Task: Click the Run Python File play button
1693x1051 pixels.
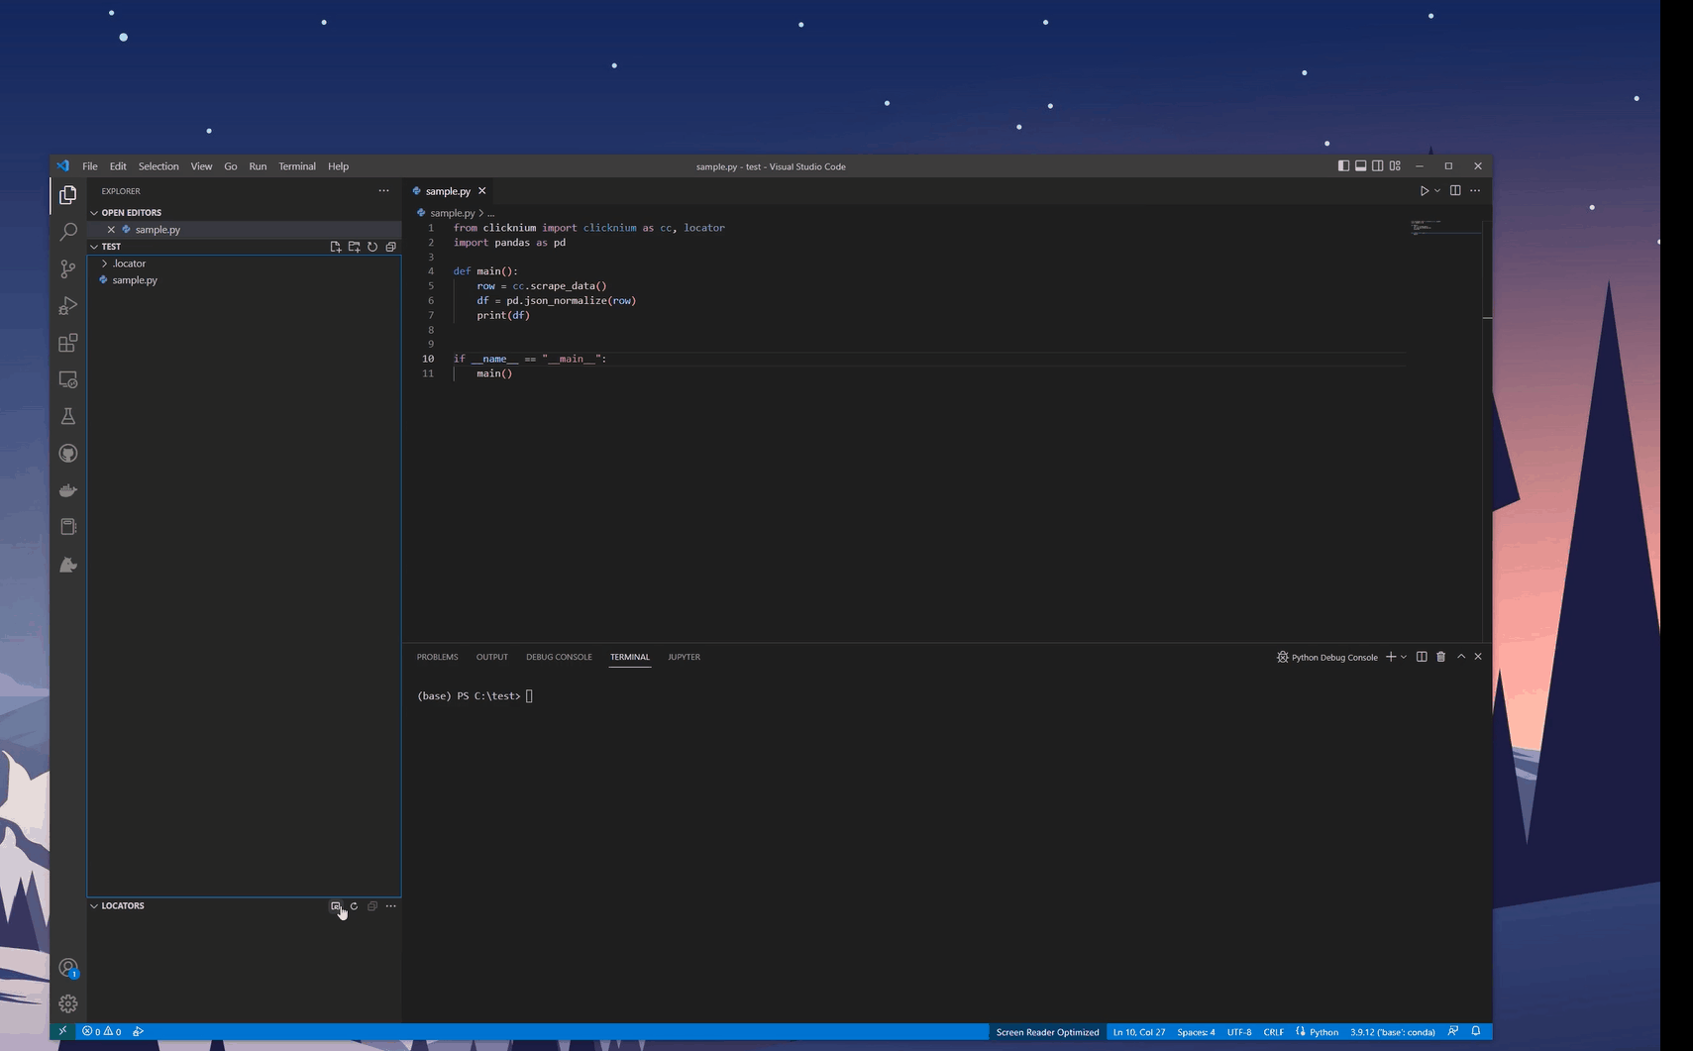Action: pyautogui.click(x=1424, y=191)
